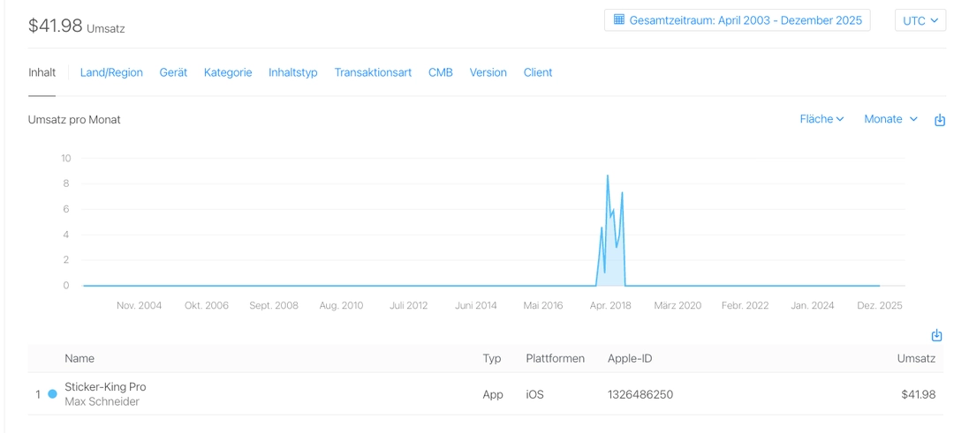
Task: Click the highest peak in the revenue chart
Action: point(608,176)
